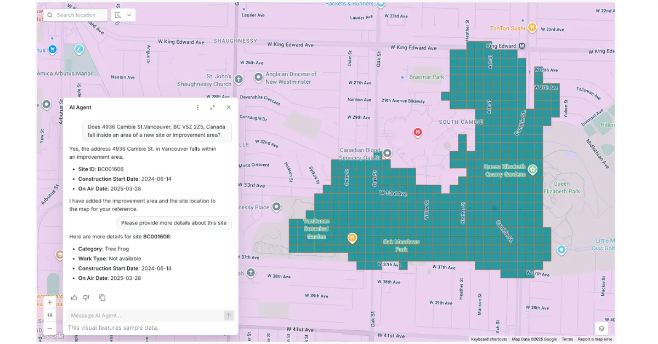Click the Keyboard shortcuts label
Image resolution: width=658 pixels, height=344 pixels.
click(x=489, y=339)
